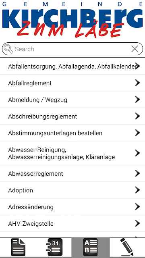Expand chevron beside Abstimmungsunterlagen bestellen
145x258 pixels.
pos(137,133)
